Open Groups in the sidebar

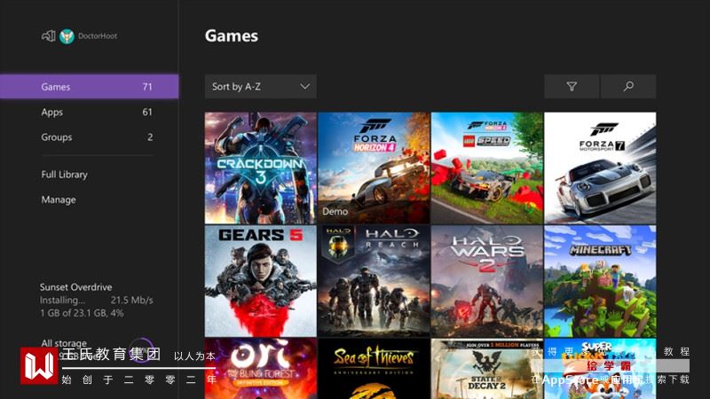coord(90,137)
